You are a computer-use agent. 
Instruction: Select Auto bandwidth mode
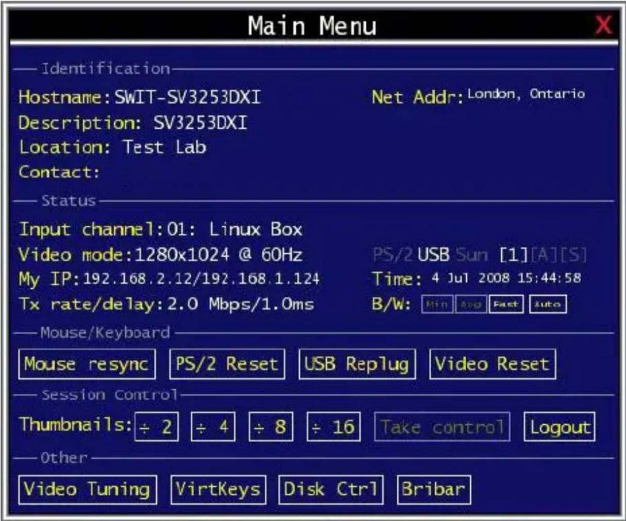pyautogui.click(x=548, y=304)
